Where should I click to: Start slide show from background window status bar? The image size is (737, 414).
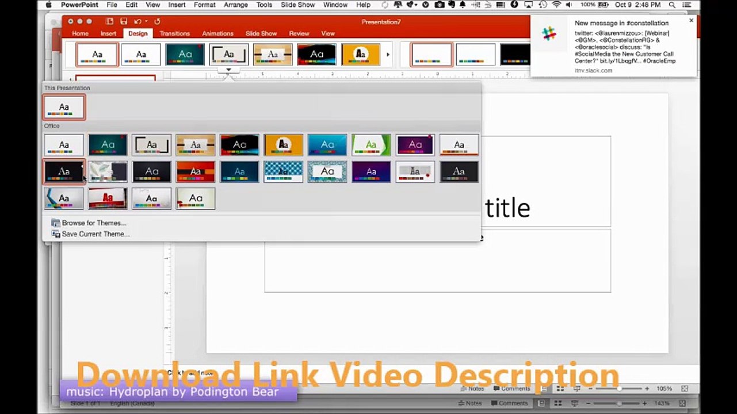coord(576,403)
